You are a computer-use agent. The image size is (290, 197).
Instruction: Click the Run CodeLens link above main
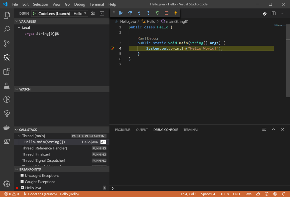click(141, 38)
